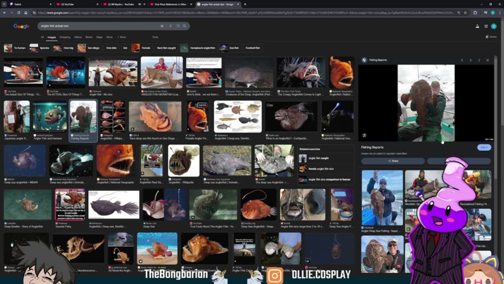
Task: Mute the Mystics YouTube tab audio icon
Action: [140, 4]
